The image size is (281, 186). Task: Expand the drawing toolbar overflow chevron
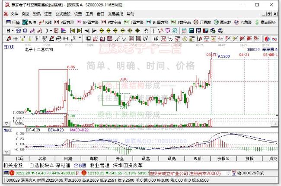[80, 38]
